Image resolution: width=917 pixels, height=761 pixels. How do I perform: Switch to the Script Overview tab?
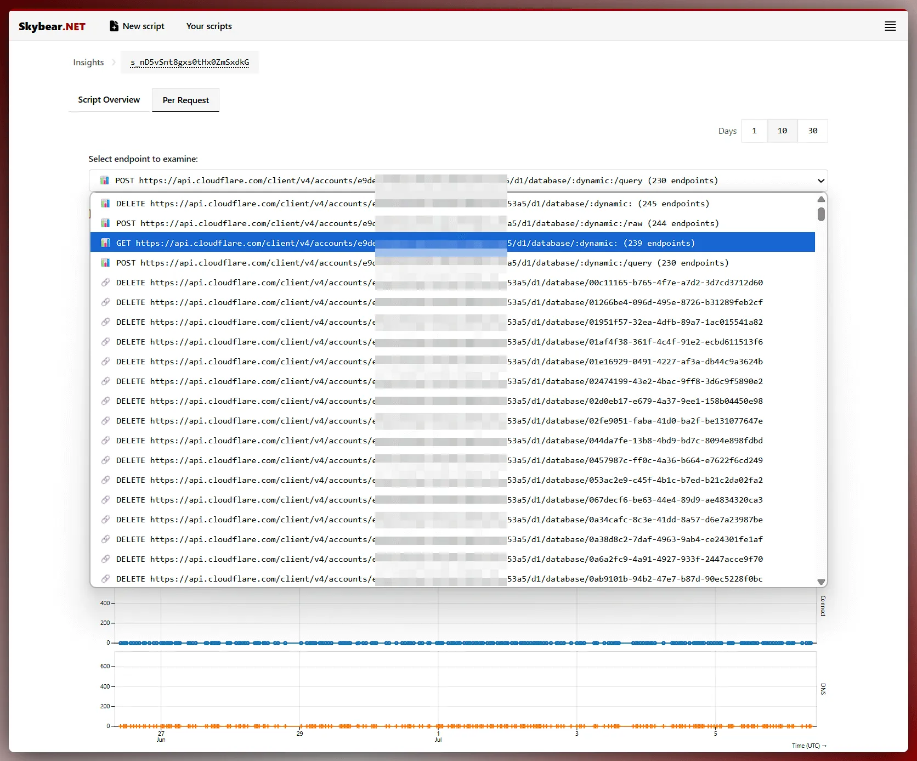click(x=109, y=99)
